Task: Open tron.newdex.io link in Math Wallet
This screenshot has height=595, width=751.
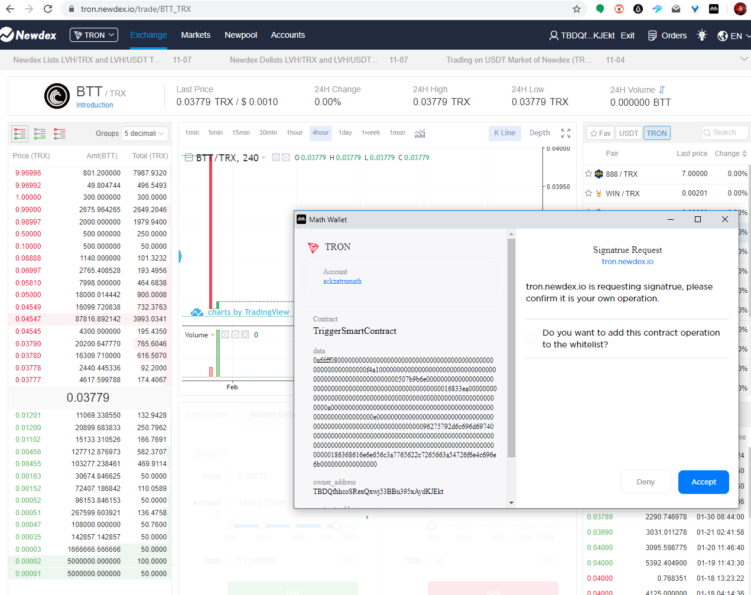Action: (x=628, y=262)
